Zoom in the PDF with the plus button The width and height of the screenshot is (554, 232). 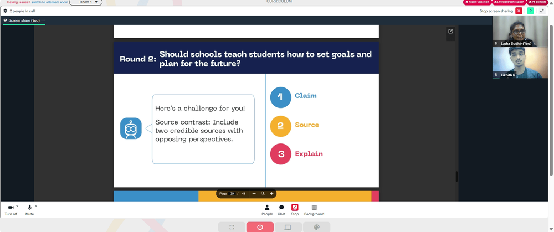point(271,193)
